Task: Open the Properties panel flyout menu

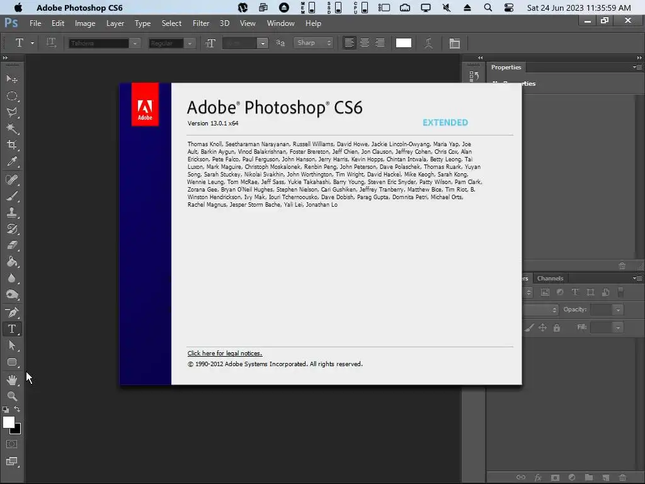Action: click(x=637, y=67)
